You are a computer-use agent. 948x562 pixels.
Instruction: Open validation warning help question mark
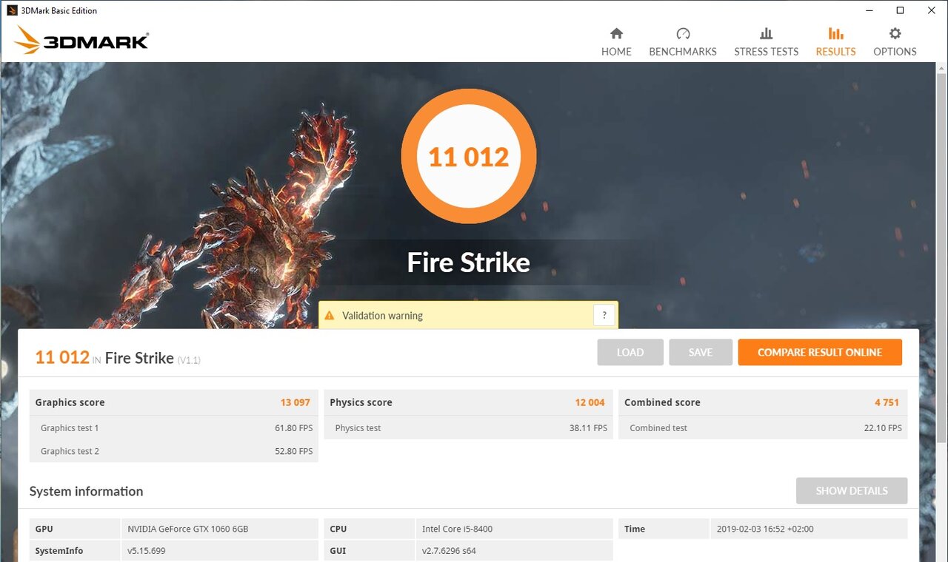pos(604,315)
